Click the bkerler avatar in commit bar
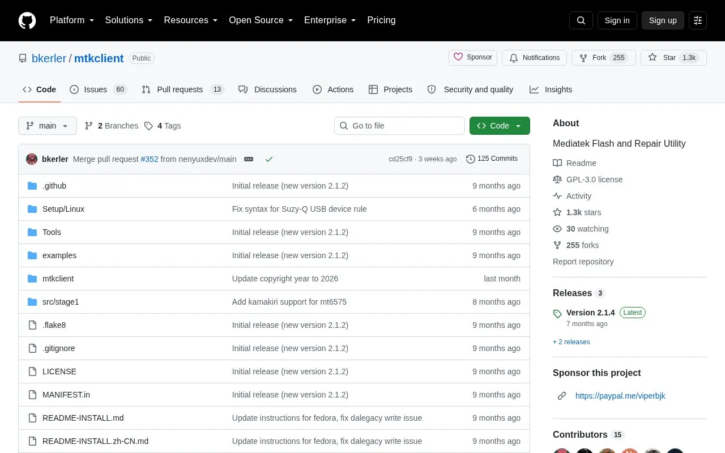The width and height of the screenshot is (725, 453). coord(32,159)
